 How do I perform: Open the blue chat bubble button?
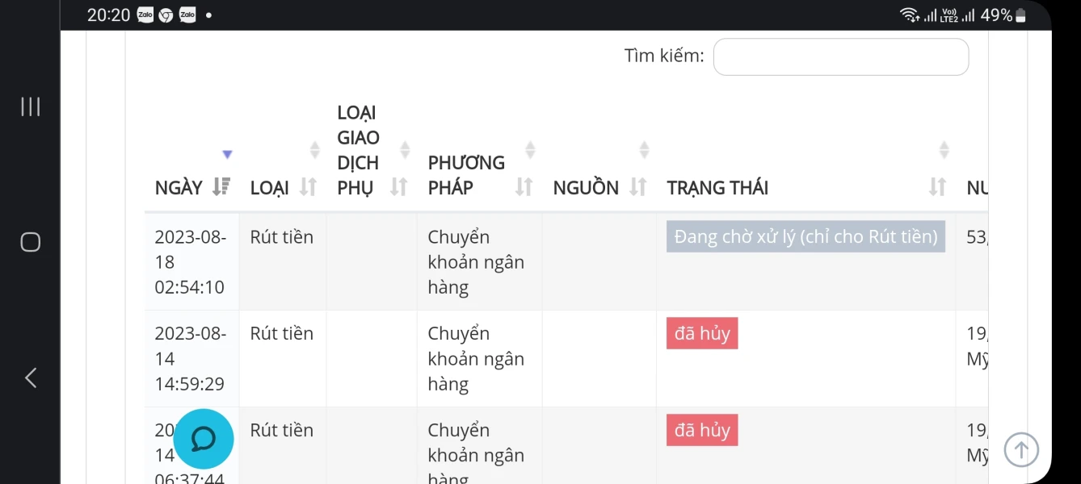coord(204,439)
